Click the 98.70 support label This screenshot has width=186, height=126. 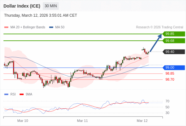[170, 79]
